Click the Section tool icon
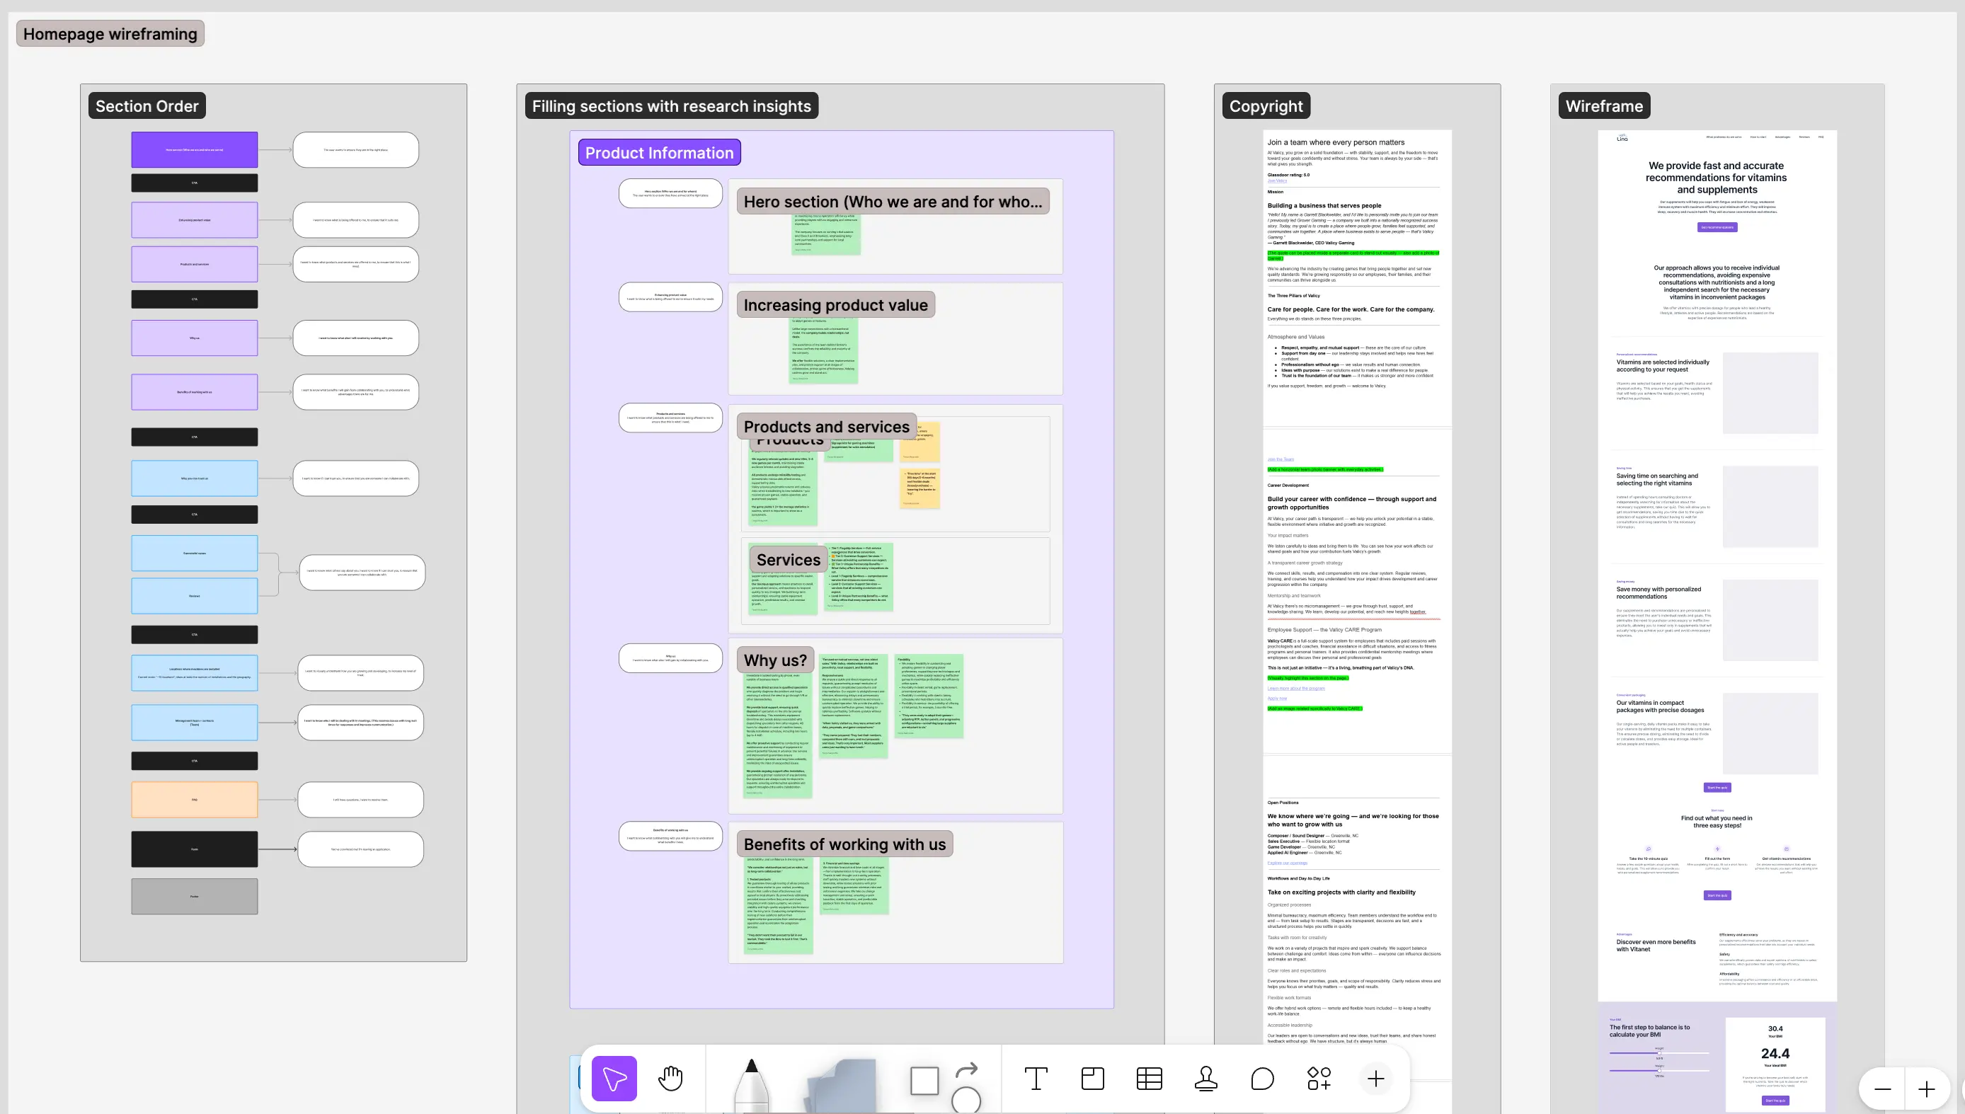Viewport: 1965px width, 1114px height. coord(1092,1079)
